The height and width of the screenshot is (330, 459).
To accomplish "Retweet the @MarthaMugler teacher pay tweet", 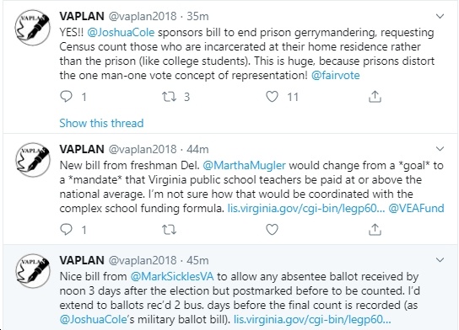I will [x=170, y=230].
